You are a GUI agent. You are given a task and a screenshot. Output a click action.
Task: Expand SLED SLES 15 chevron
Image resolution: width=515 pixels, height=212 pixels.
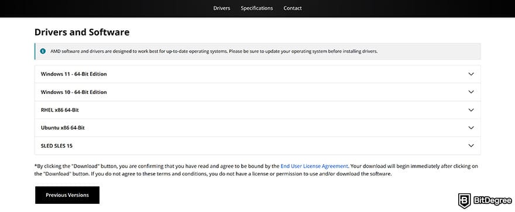(x=471, y=146)
